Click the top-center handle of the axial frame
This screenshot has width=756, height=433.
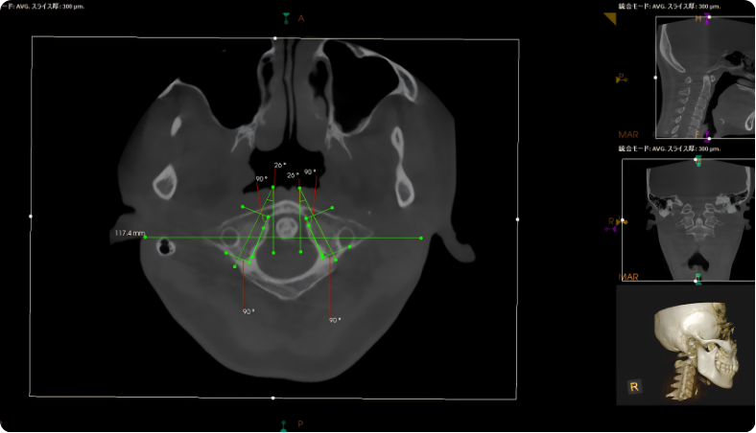tap(275, 38)
